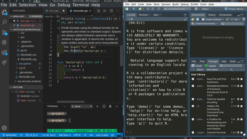Screen dimensions: 247x139
Task: Check the assertthat package checkbox
Action: click(193, 79)
